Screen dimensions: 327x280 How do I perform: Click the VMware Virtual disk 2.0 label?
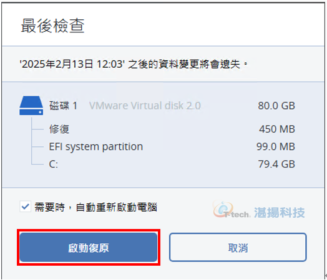(x=145, y=106)
